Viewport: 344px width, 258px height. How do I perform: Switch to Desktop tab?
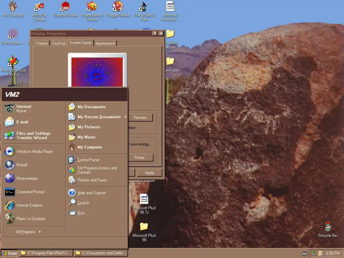[x=58, y=43]
